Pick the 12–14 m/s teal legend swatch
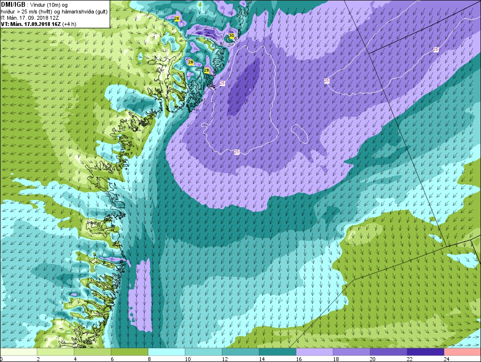 click(x=240, y=351)
